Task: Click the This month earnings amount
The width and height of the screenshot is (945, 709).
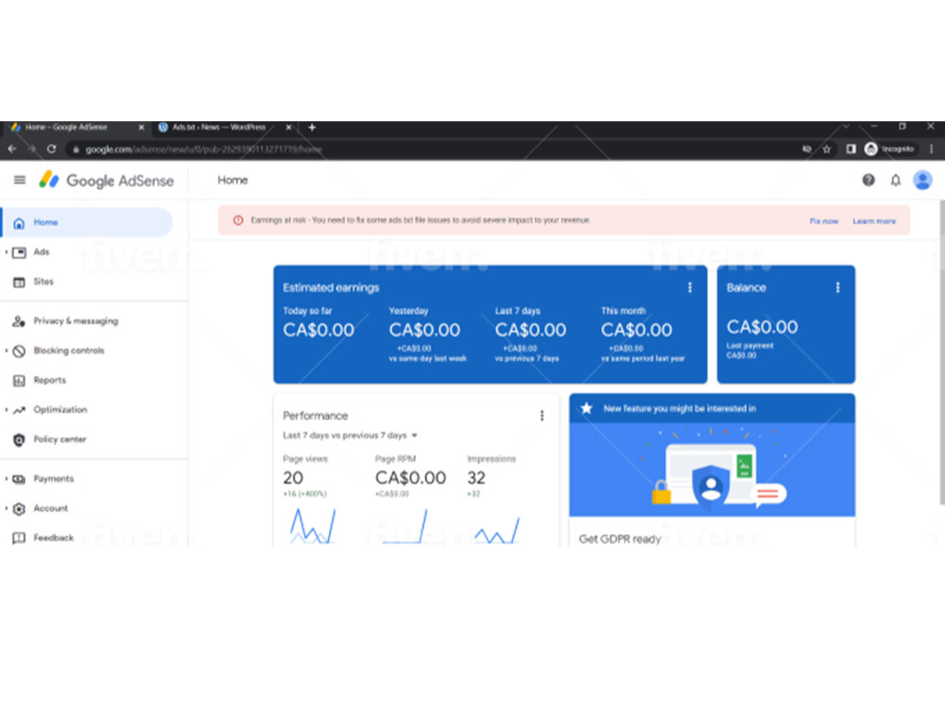Action: tap(636, 330)
